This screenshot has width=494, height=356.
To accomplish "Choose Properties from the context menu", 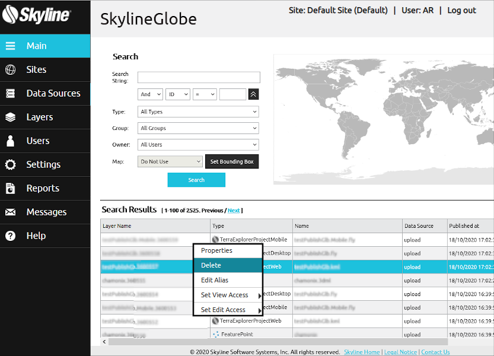I will [228, 250].
